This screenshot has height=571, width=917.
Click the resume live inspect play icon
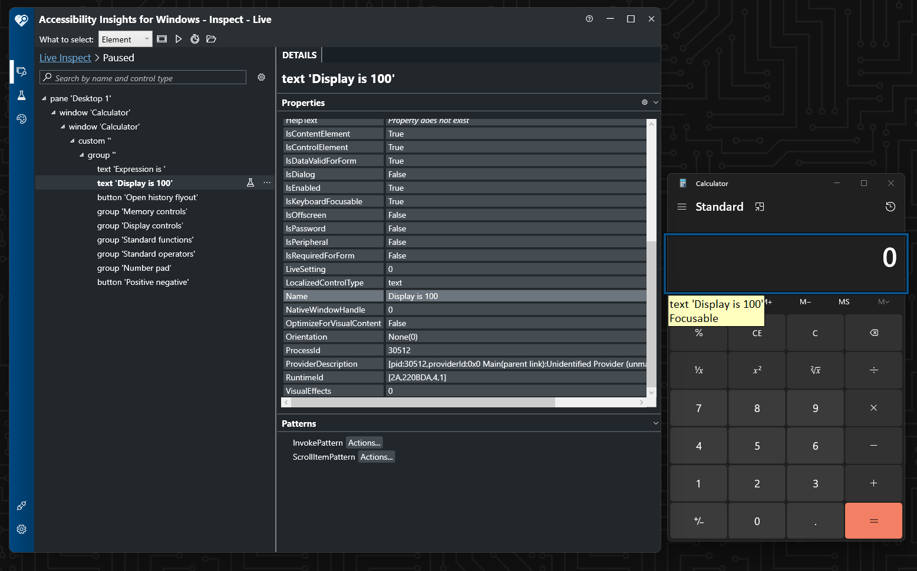tap(179, 39)
